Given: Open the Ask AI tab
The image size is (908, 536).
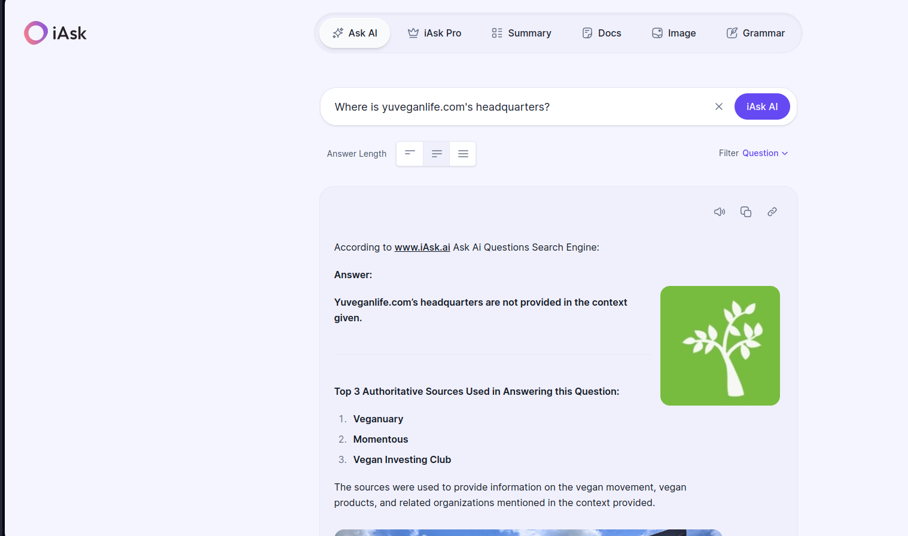Looking at the screenshot, I should (355, 33).
